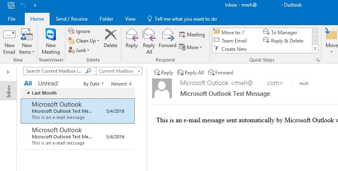Image resolution: width=338 pixels, height=171 pixels.
Task: Open the Move dropdown in ribbon
Action: [331, 41]
